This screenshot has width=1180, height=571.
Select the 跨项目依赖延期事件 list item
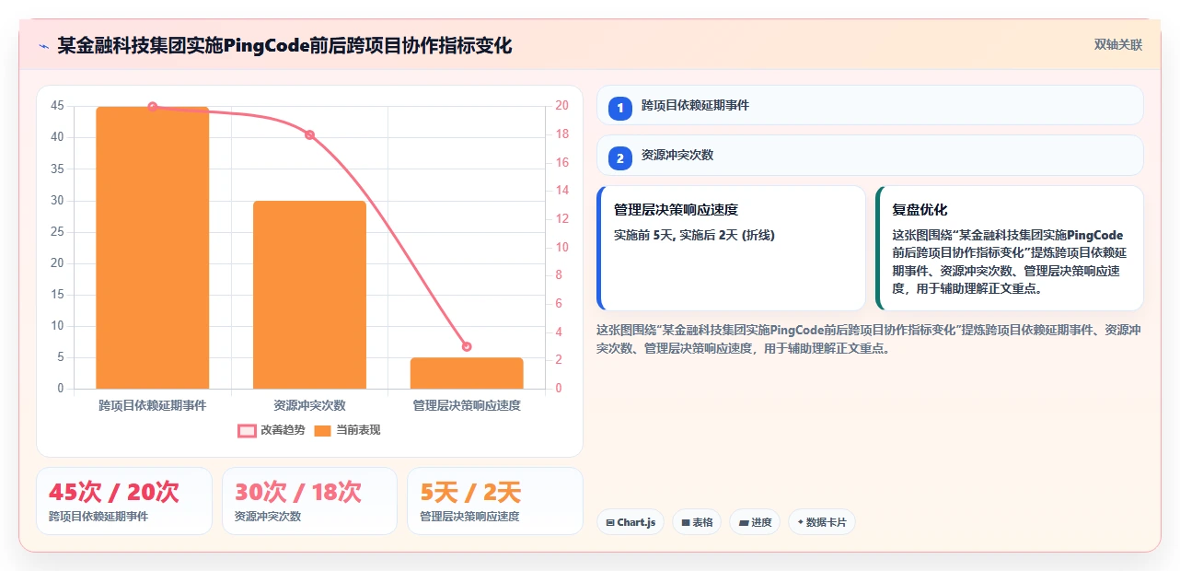pyautogui.click(x=870, y=105)
